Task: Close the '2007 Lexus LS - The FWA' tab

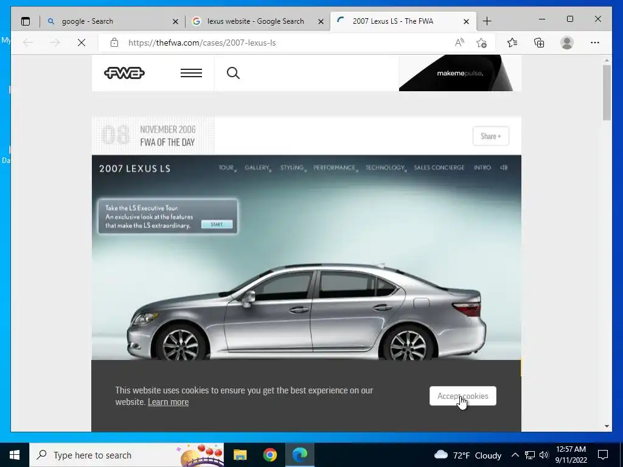Action: (x=467, y=21)
